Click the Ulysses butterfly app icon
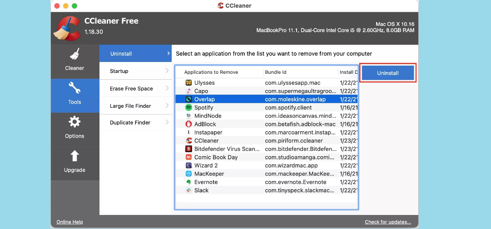The height and width of the screenshot is (229, 491). (188, 83)
